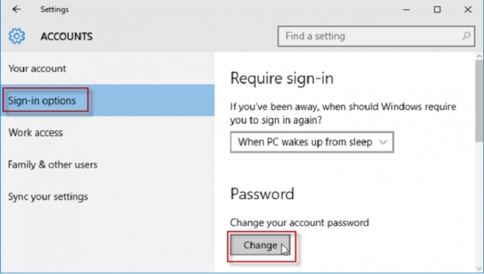This screenshot has width=484, height=274.
Task: Click the Require sign-in heading
Action: point(281,79)
